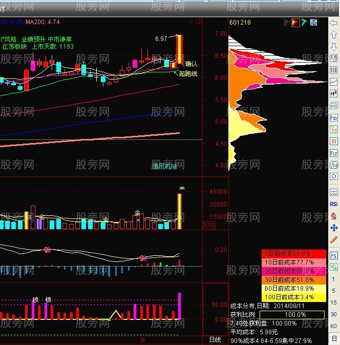This screenshot has width=340, height=345.
Task: Click the 上市天数: 1193 text
Action: [x=53, y=47]
